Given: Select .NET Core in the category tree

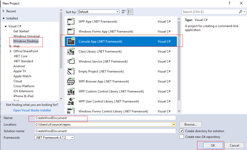Looking at the screenshot, I should pyautogui.click(x=20, y=56).
